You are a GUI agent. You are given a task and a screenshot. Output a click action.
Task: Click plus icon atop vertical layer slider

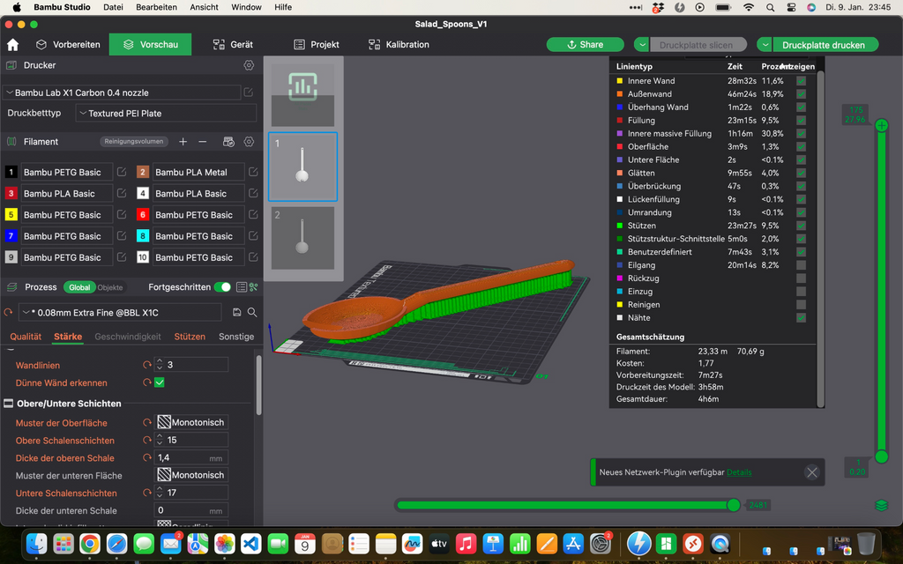882,125
